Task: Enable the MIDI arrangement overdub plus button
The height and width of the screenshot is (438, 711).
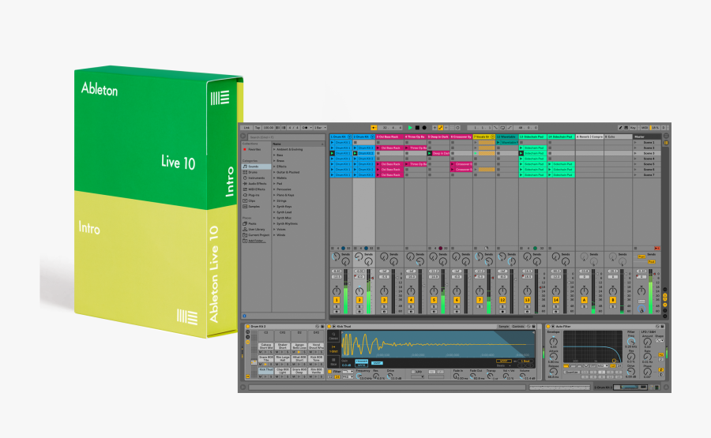Action: pyautogui.click(x=434, y=128)
